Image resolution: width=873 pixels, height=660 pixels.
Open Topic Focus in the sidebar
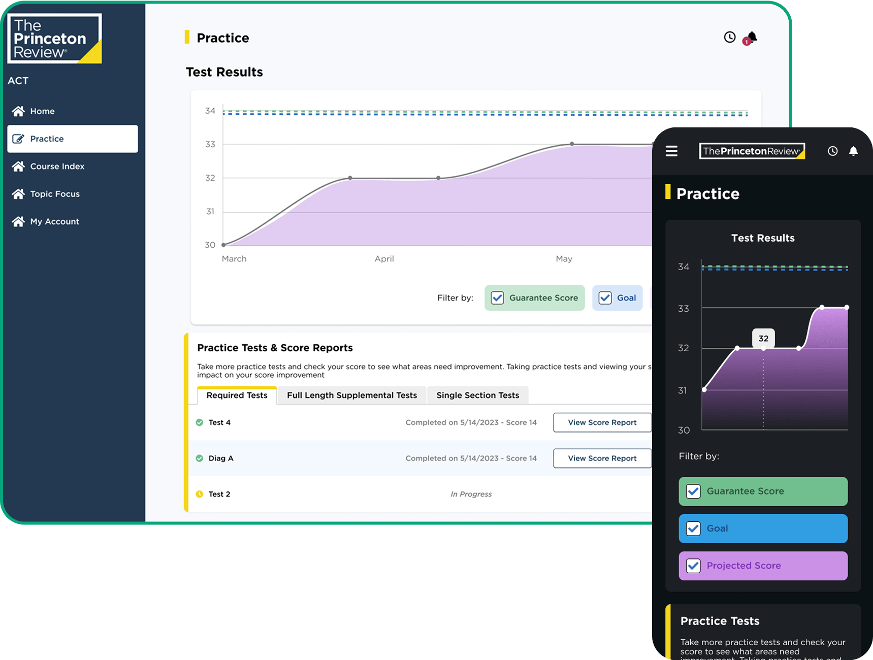[55, 194]
